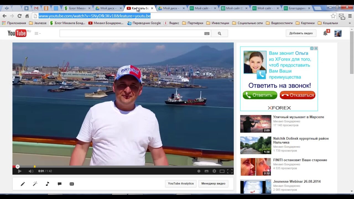Viewport: 354px width, 199px height.
Task: Open the Кошельки bookmark folder
Action: pos(328,23)
